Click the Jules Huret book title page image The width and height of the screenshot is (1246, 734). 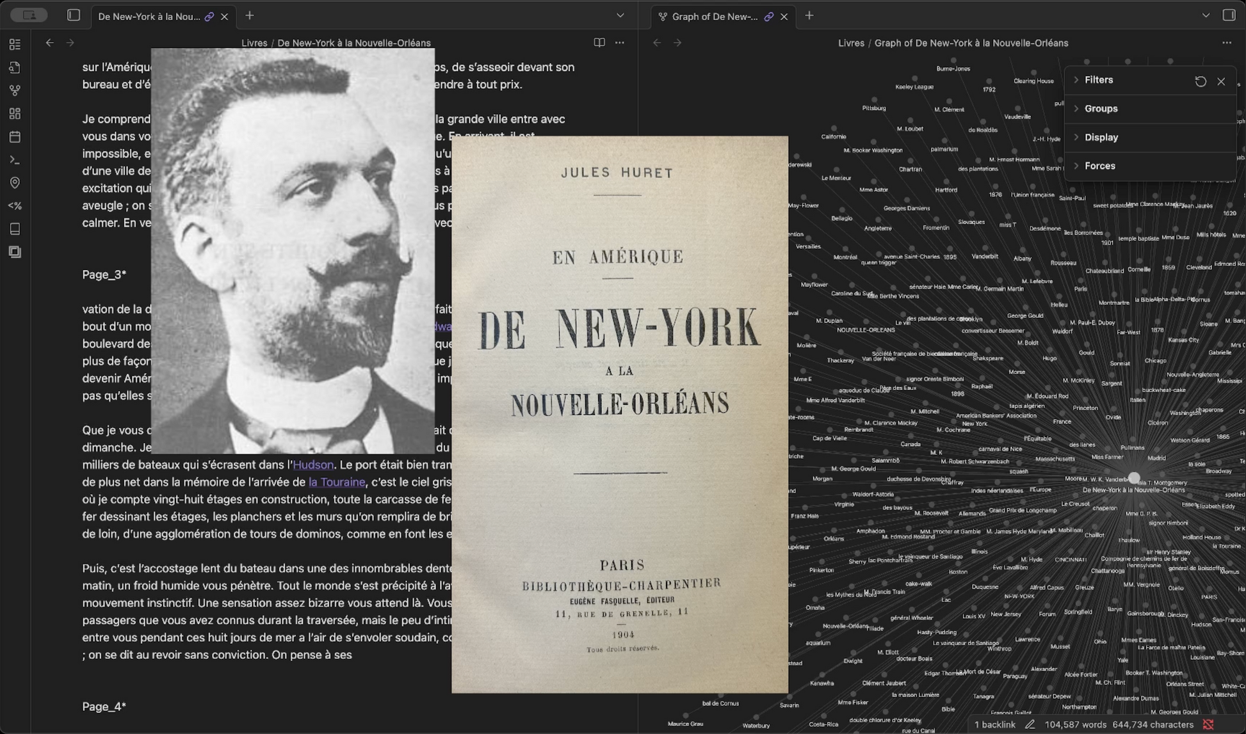(x=619, y=414)
